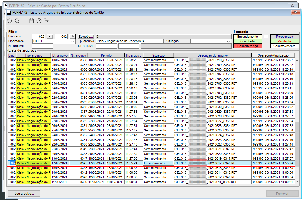Click the Em andamento legend color box

tap(248, 37)
